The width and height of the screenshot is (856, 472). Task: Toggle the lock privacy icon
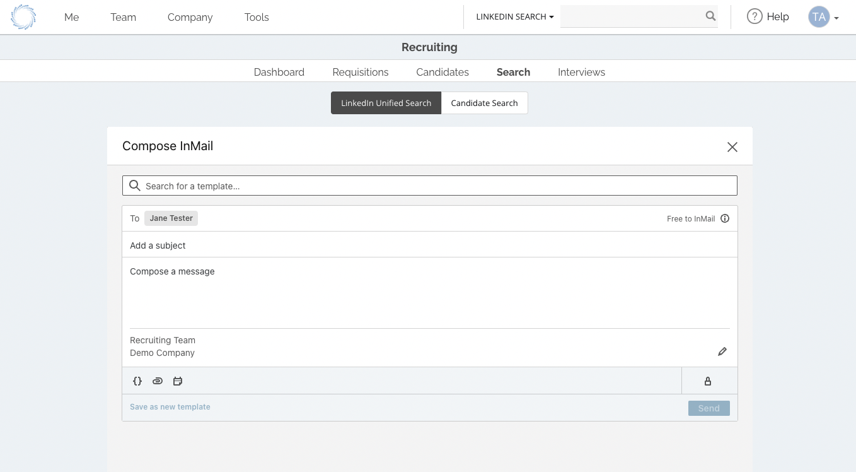(708, 381)
